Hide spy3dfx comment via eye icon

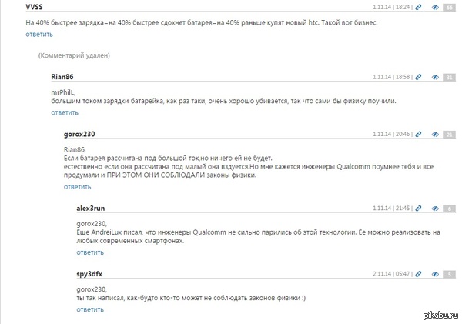point(434,273)
